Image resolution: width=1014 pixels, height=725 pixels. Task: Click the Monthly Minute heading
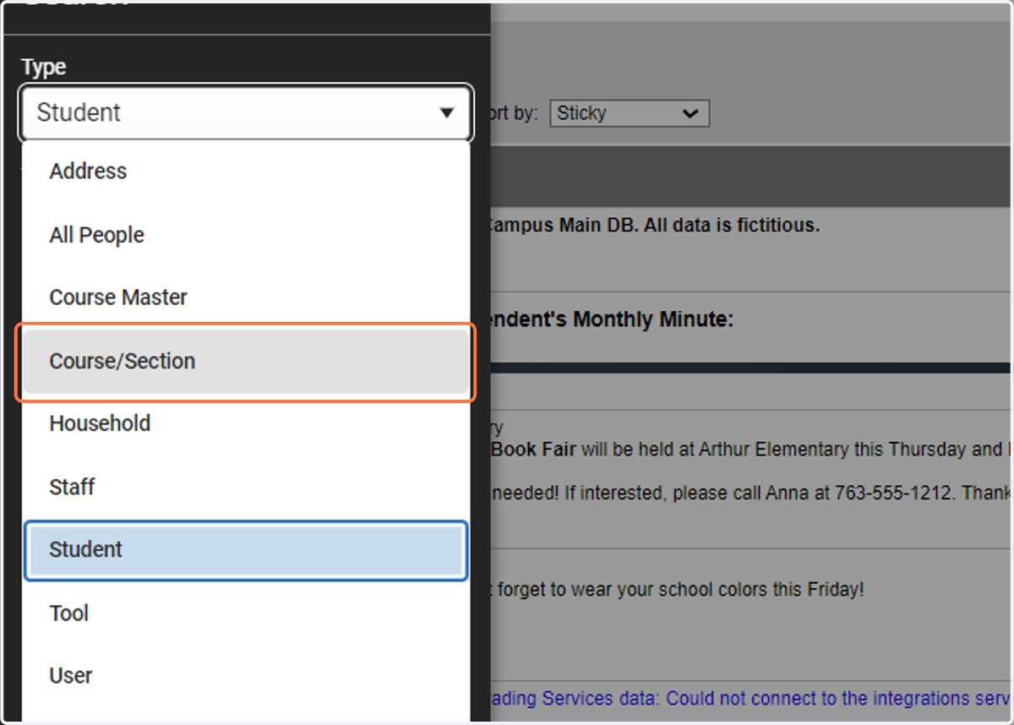[612, 320]
